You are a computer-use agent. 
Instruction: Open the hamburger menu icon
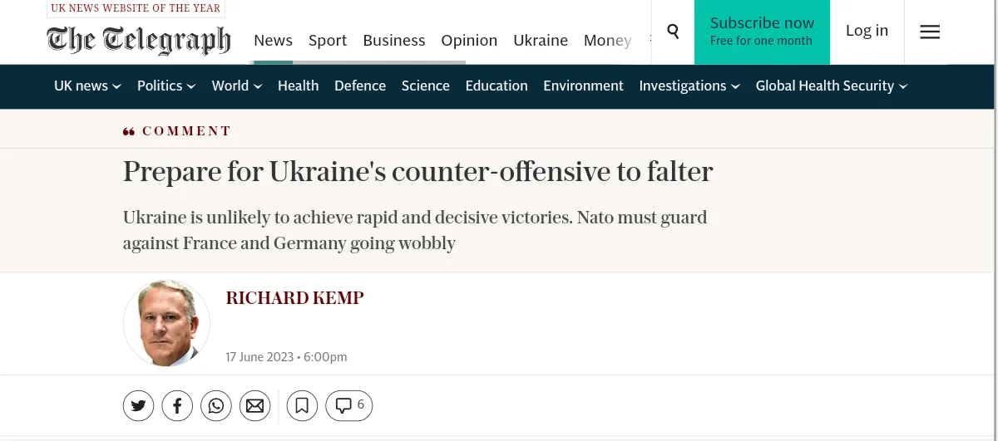930,32
